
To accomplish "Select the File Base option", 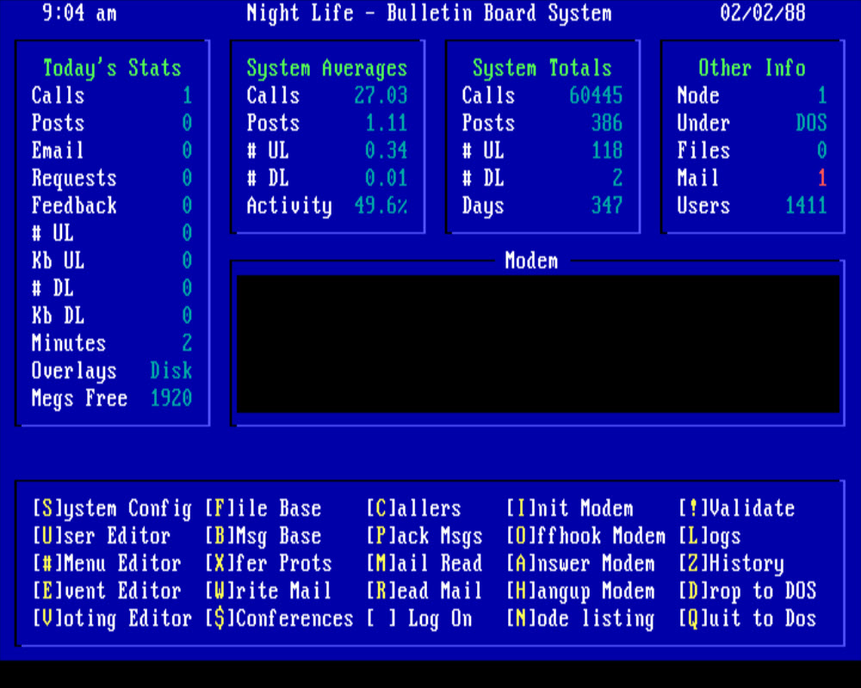I will point(263,508).
